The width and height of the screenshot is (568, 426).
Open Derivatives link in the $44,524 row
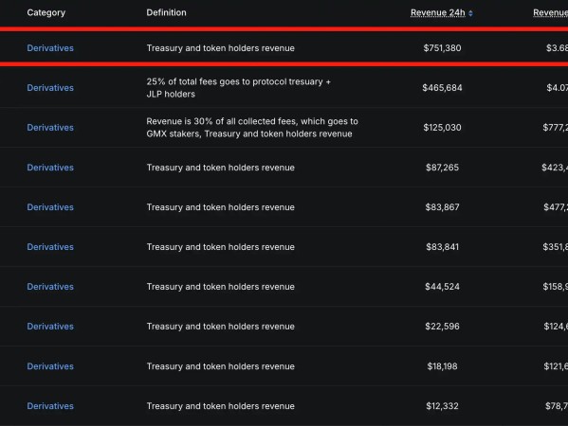click(50, 287)
